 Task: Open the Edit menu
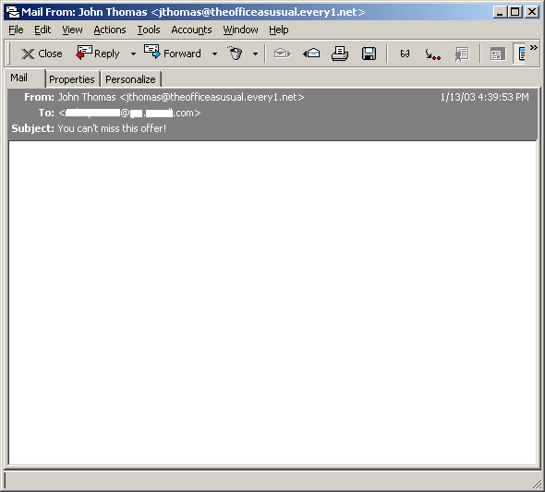coord(42,30)
